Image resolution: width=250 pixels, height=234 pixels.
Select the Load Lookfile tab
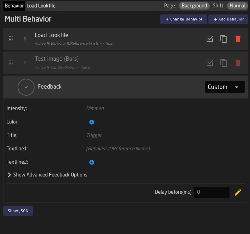[41, 6]
